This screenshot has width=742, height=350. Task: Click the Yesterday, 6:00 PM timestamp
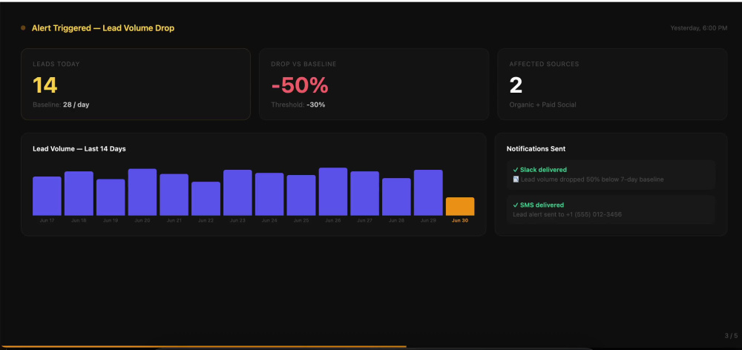coord(698,28)
